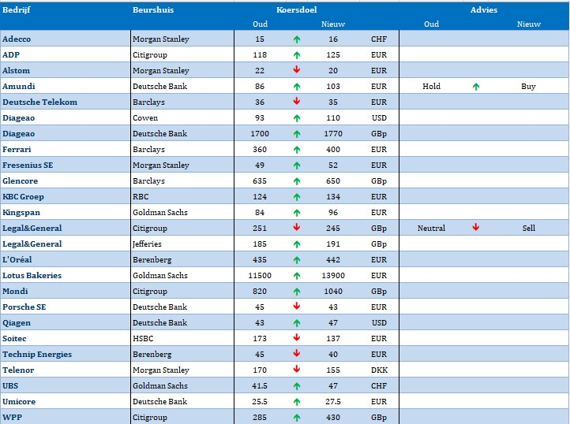Select the 430 new target for WPP

pyautogui.click(x=333, y=418)
